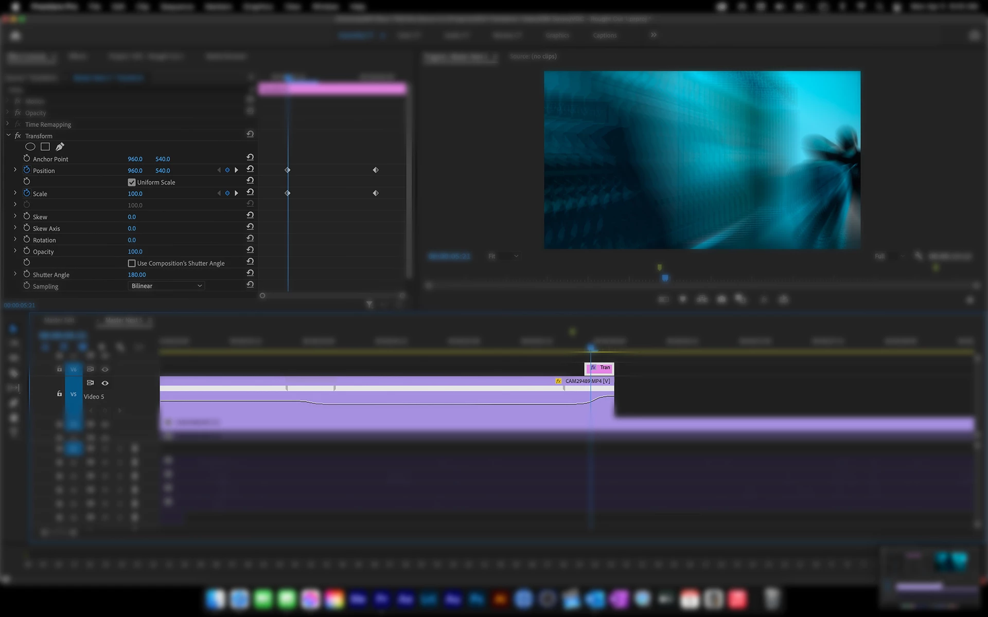Expand the Skew Axis property

(15, 228)
